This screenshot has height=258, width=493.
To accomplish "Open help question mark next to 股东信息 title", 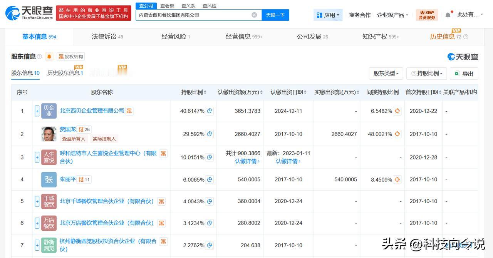I will coord(40,57).
